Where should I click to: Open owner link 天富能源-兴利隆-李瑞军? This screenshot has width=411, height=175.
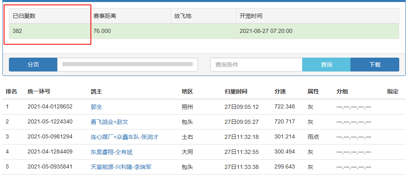coord(121,167)
